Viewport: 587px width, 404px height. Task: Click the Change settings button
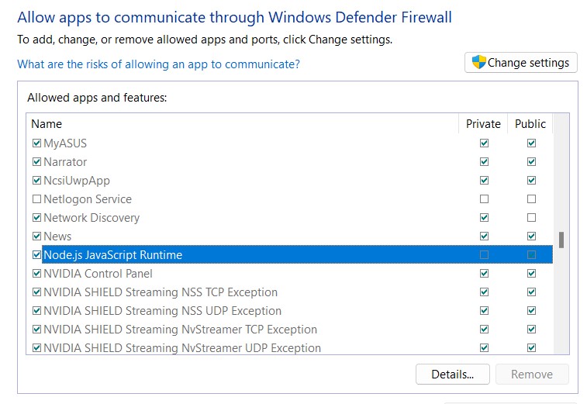pos(521,63)
